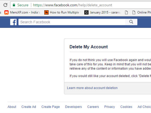Viewport: 151px width, 113px height.
Task: Focus the Search Facebook field
Action: [x=72, y=22]
